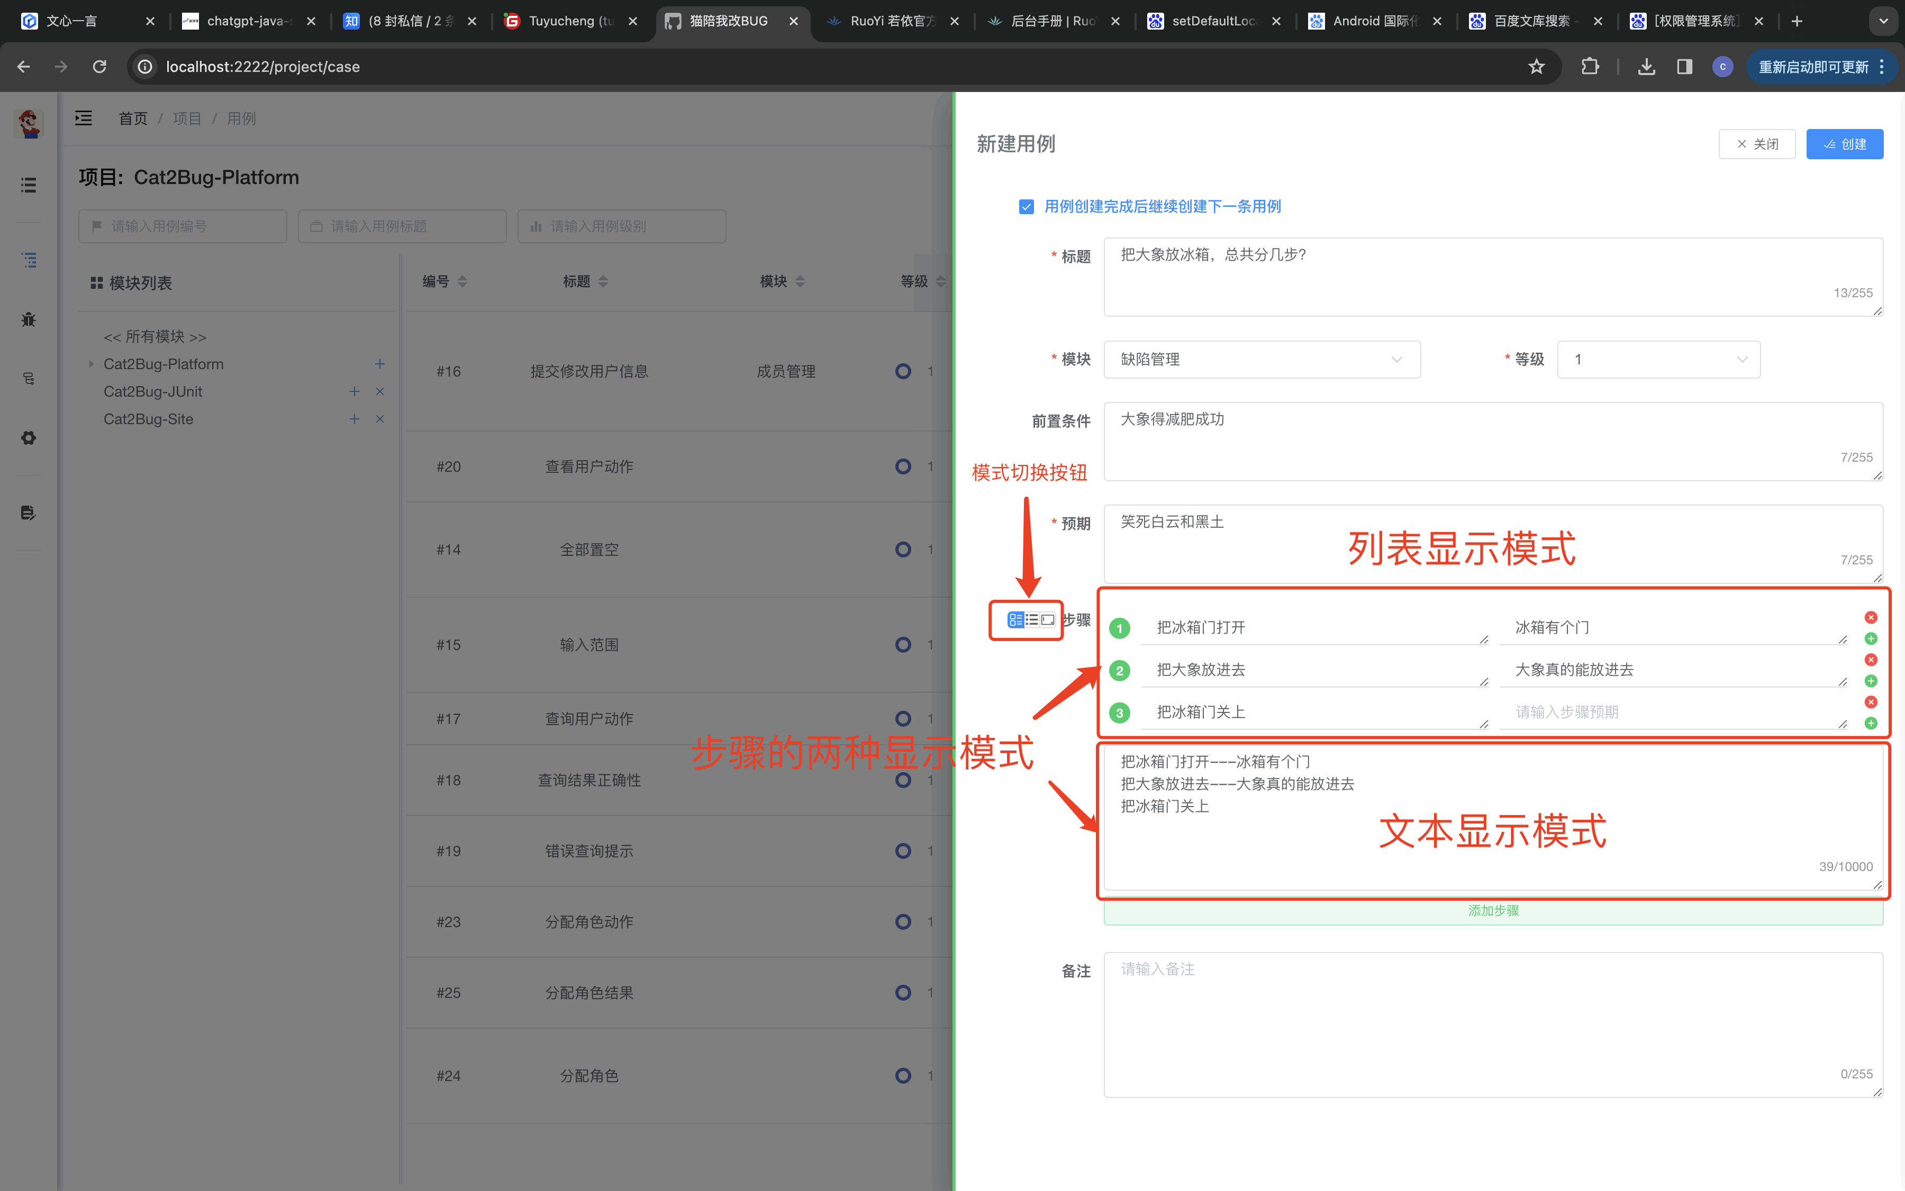The height and width of the screenshot is (1191, 1905).
Task: Delete step 1 with red remove icon
Action: [x=1870, y=617]
